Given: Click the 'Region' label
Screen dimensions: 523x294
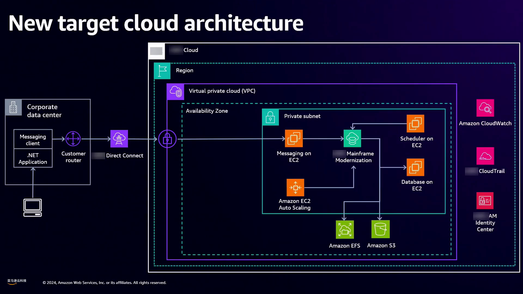Looking at the screenshot, I should (x=184, y=71).
